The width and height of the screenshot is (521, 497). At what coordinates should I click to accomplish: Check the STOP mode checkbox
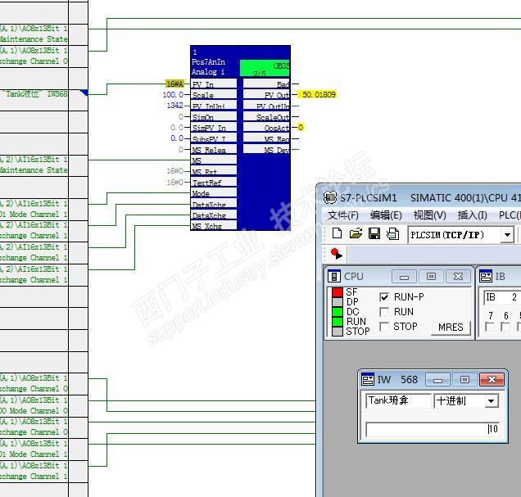[384, 327]
